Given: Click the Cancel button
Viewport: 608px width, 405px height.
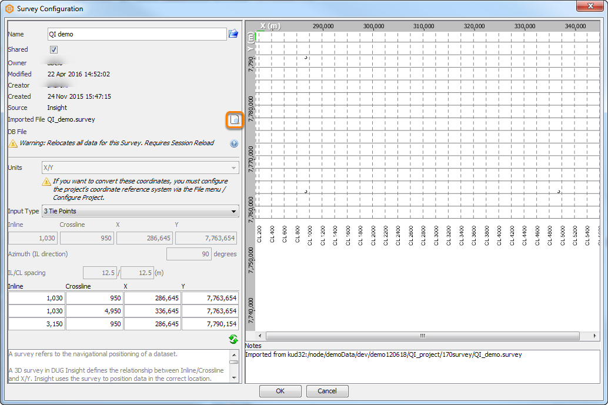Looking at the screenshot, I should 327,391.
